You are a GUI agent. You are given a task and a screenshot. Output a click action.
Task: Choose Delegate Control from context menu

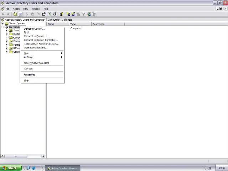click(42, 28)
